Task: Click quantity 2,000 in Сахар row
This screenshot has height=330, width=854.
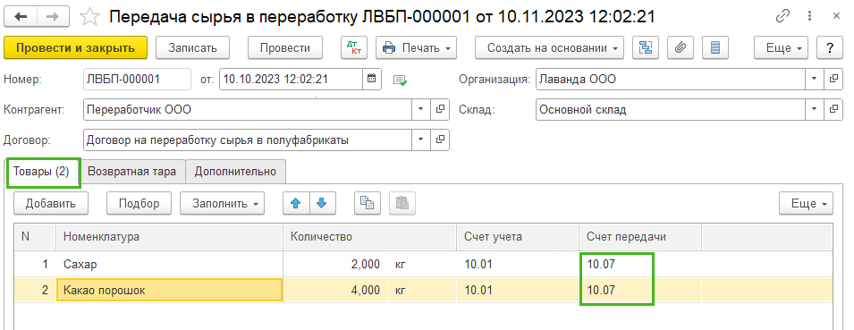Action: 335,265
